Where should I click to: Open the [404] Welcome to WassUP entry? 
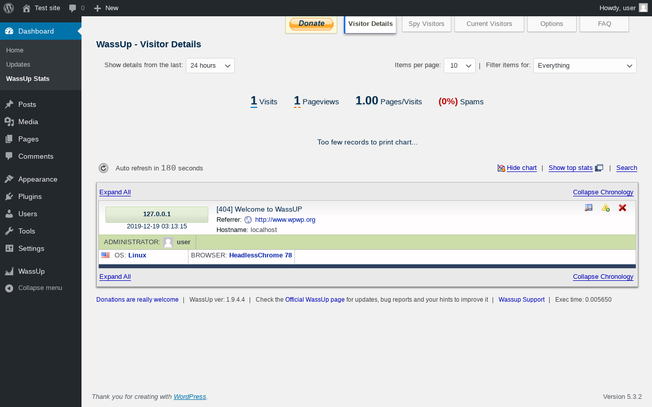(x=259, y=209)
